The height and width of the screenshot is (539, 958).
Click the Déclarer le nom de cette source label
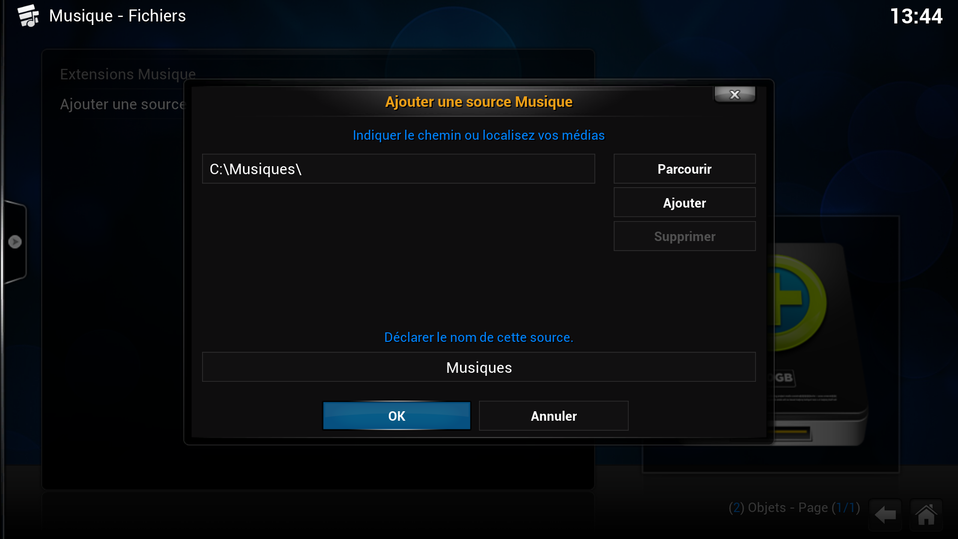(x=479, y=337)
